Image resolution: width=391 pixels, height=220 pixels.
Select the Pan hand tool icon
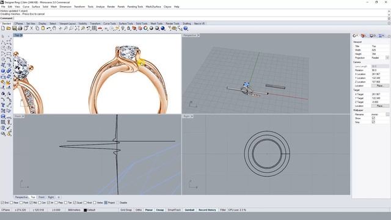click(x=54, y=29)
